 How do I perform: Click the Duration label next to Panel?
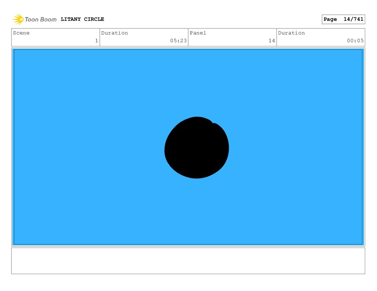pyautogui.click(x=292, y=33)
